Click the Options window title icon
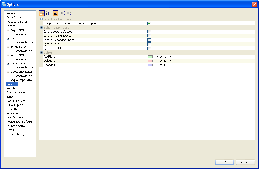259x169 pixels. tap(3, 4)
